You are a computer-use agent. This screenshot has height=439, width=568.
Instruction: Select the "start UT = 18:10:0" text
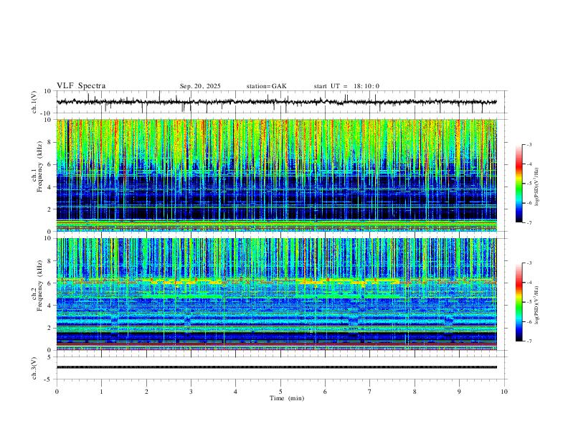(346, 86)
